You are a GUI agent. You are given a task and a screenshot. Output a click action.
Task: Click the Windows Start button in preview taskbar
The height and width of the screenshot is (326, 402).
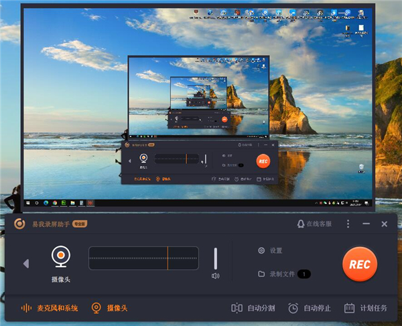[27, 202]
